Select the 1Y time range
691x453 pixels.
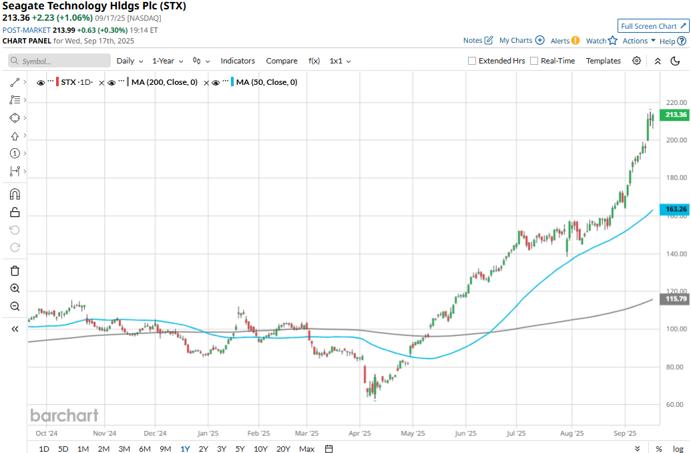pos(185,448)
